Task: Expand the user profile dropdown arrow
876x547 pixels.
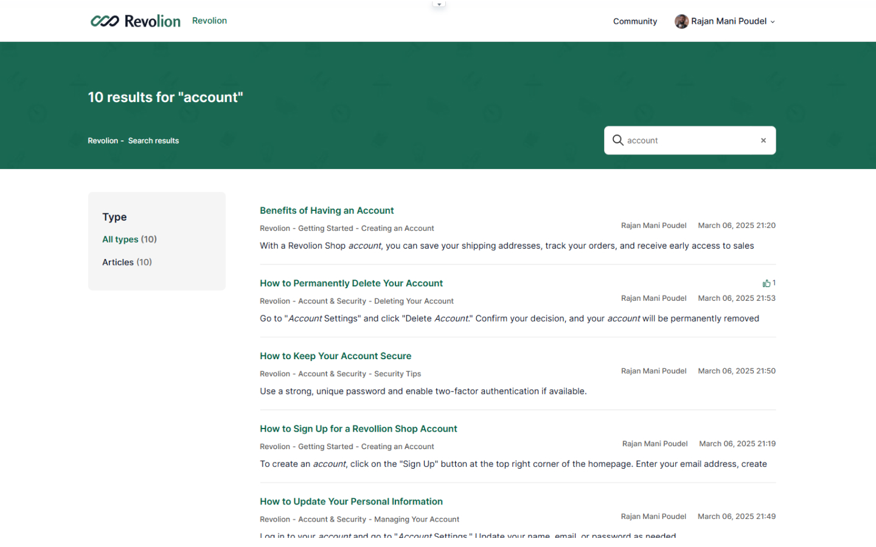Action: (x=773, y=22)
